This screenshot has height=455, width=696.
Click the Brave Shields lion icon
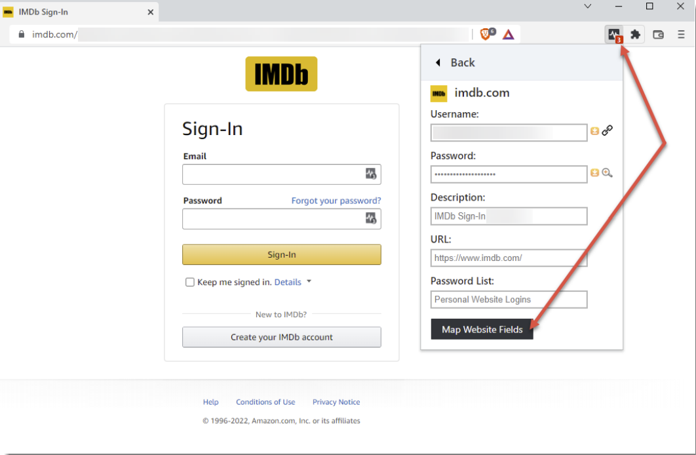(486, 34)
